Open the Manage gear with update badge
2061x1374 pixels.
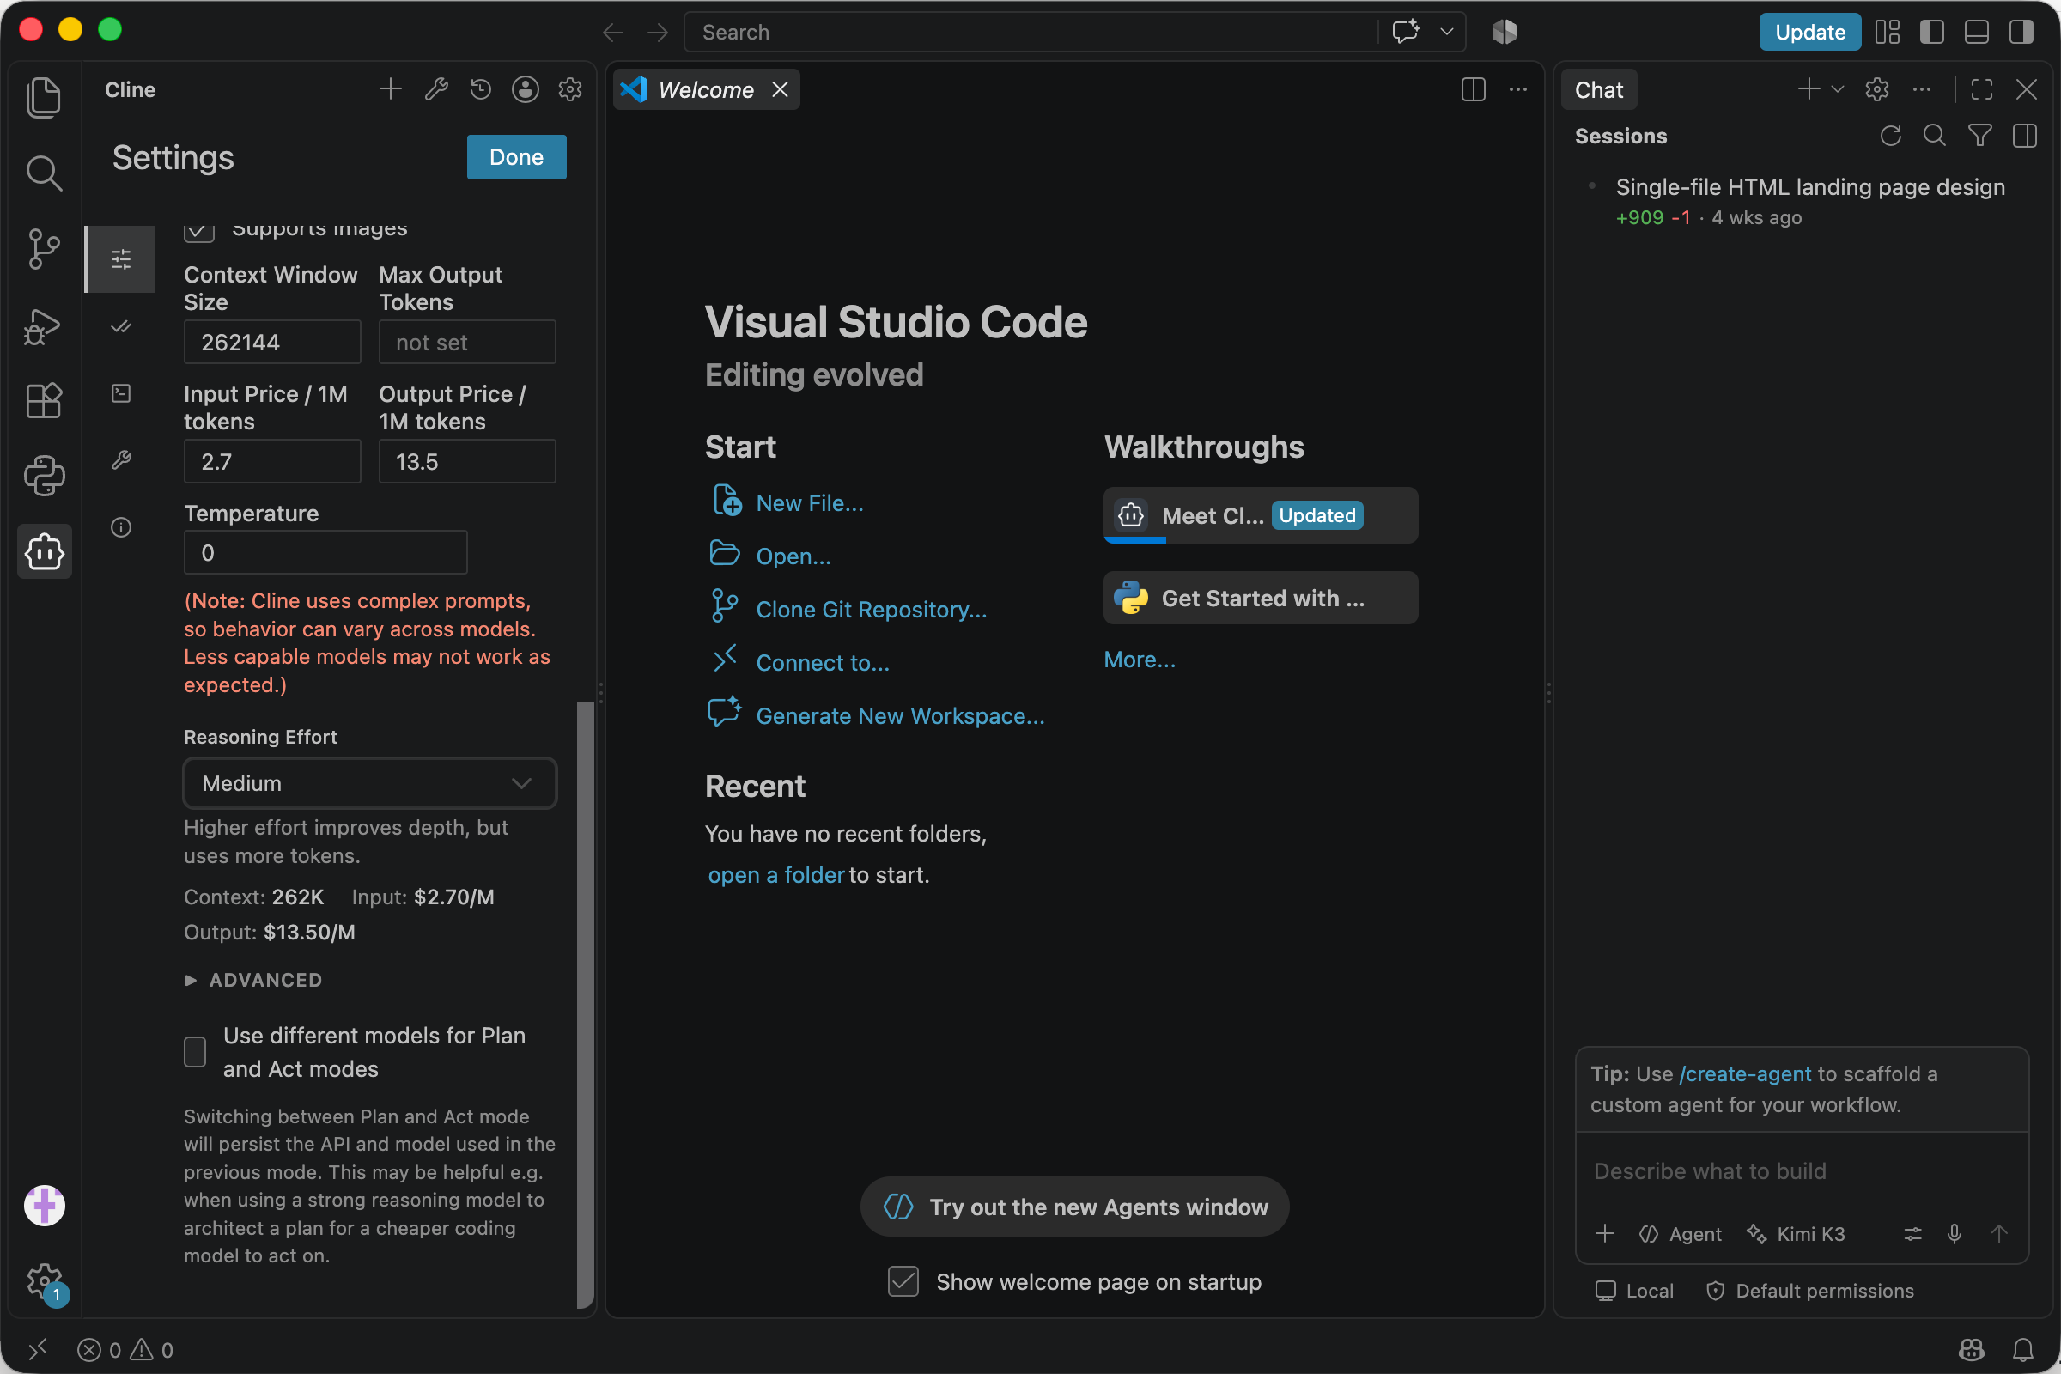pyautogui.click(x=44, y=1283)
